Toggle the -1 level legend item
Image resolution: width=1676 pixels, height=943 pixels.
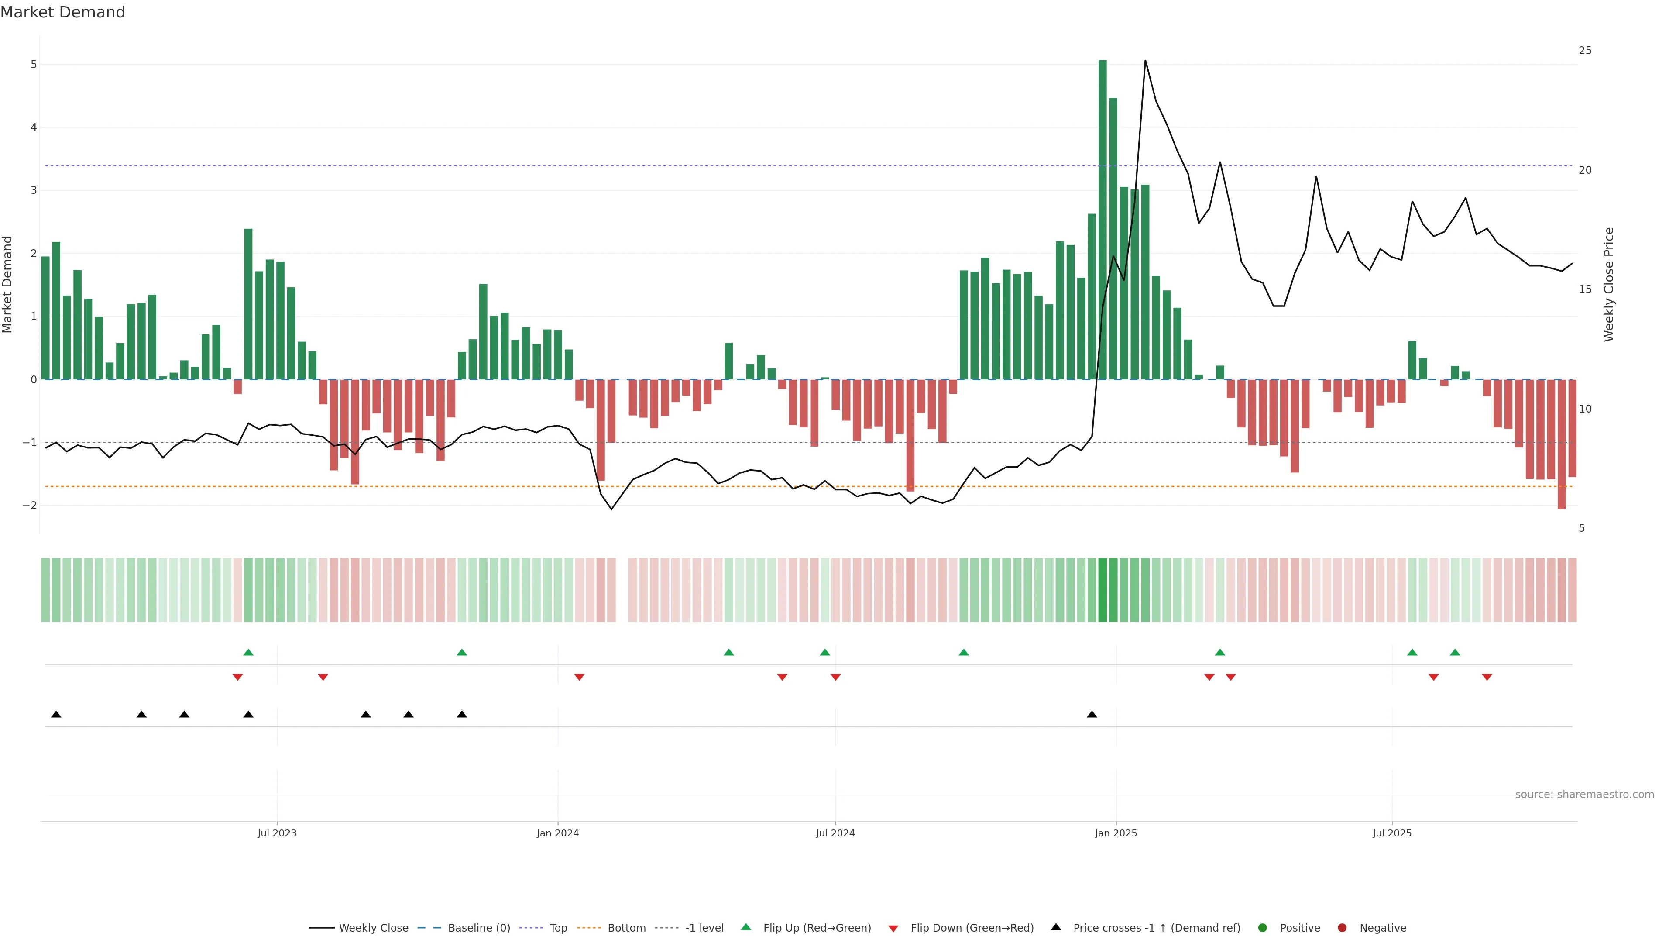click(704, 928)
